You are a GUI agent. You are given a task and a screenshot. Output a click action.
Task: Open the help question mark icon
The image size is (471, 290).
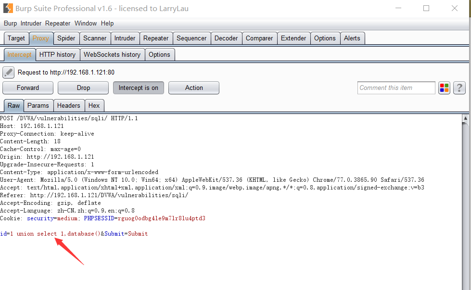click(459, 88)
